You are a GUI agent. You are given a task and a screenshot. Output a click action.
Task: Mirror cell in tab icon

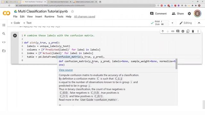tap(188, 31)
